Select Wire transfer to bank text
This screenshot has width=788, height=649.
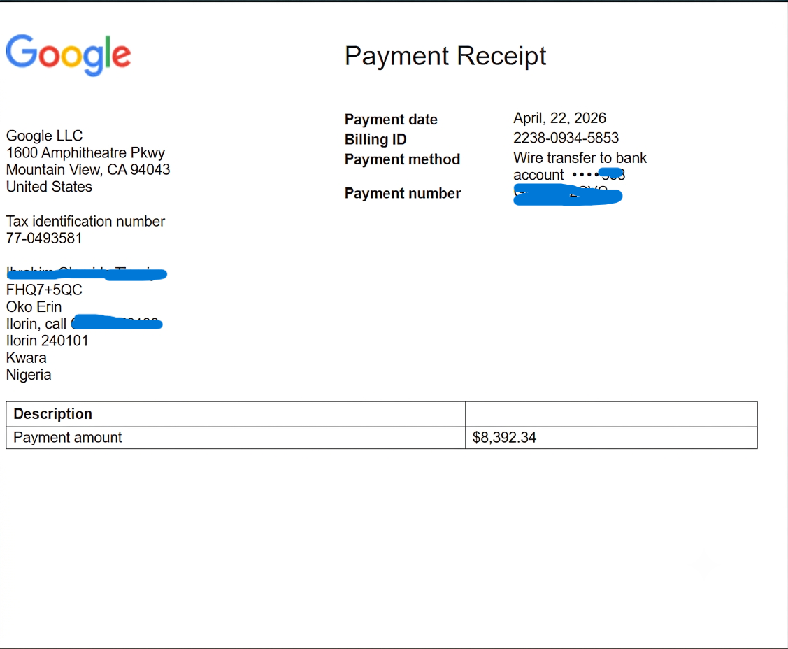pos(580,158)
